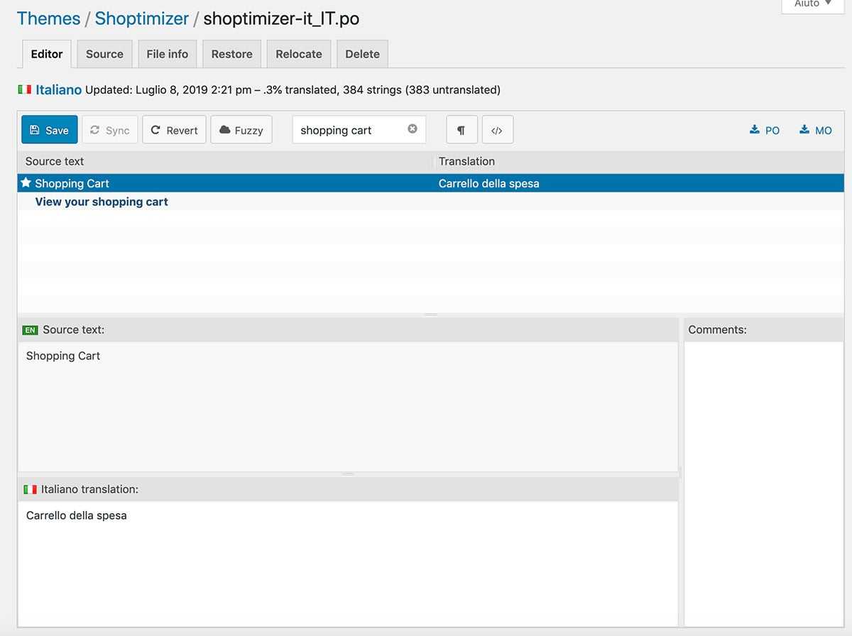The width and height of the screenshot is (852, 636).
Task: Open the Delete tab
Action: tap(362, 54)
